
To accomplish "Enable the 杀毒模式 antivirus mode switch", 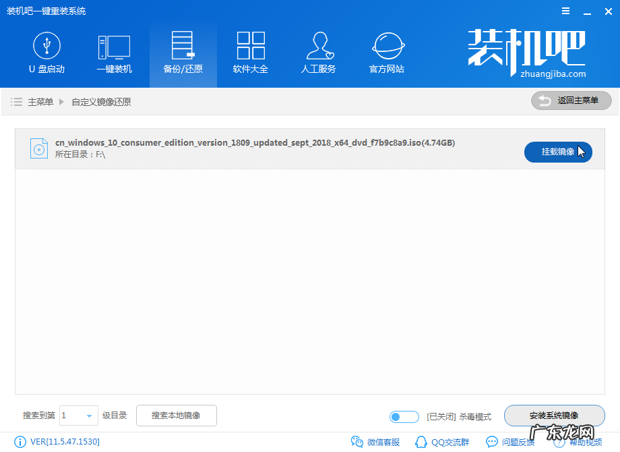I will (x=404, y=417).
